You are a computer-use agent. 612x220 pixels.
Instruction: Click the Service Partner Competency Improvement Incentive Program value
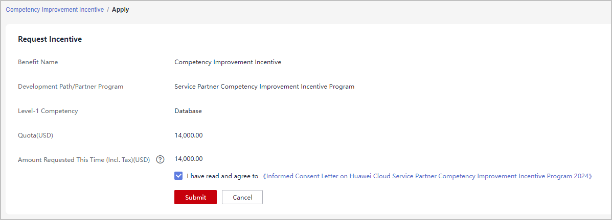coord(264,87)
